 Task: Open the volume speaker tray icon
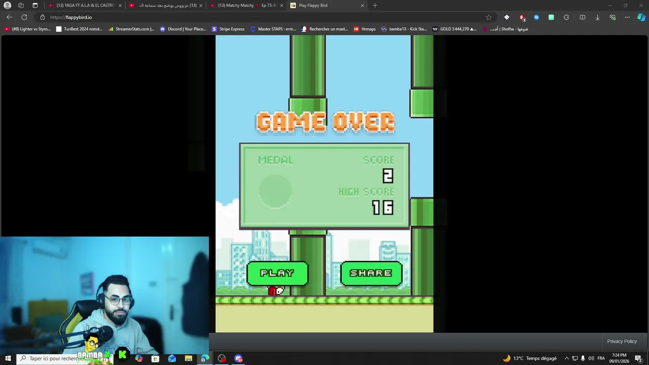(591, 358)
